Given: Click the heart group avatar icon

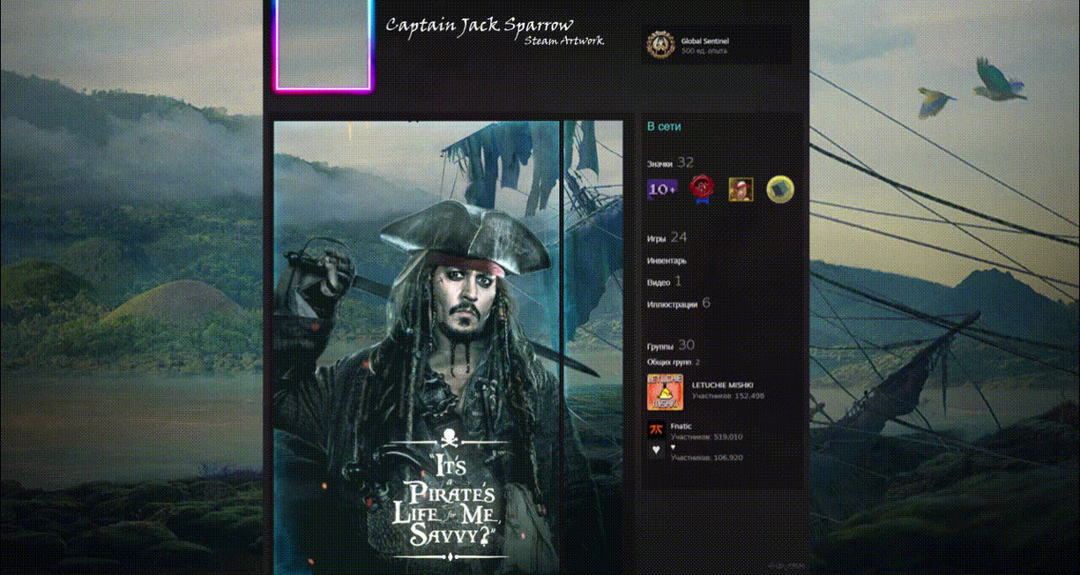Looking at the screenshot, I should 655,450.
